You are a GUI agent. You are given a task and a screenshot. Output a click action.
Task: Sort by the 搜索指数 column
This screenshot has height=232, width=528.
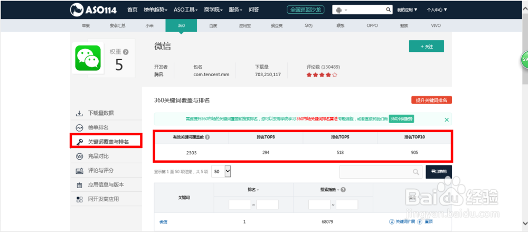coord(329,190)
